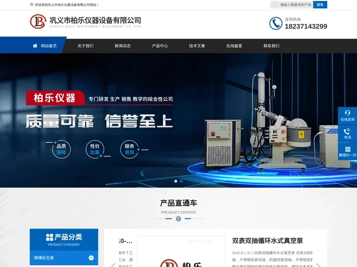The image size is (357, 267).
Task: Click the gear ornament under PRODUCT CENTER
Action: coord(178,219)
